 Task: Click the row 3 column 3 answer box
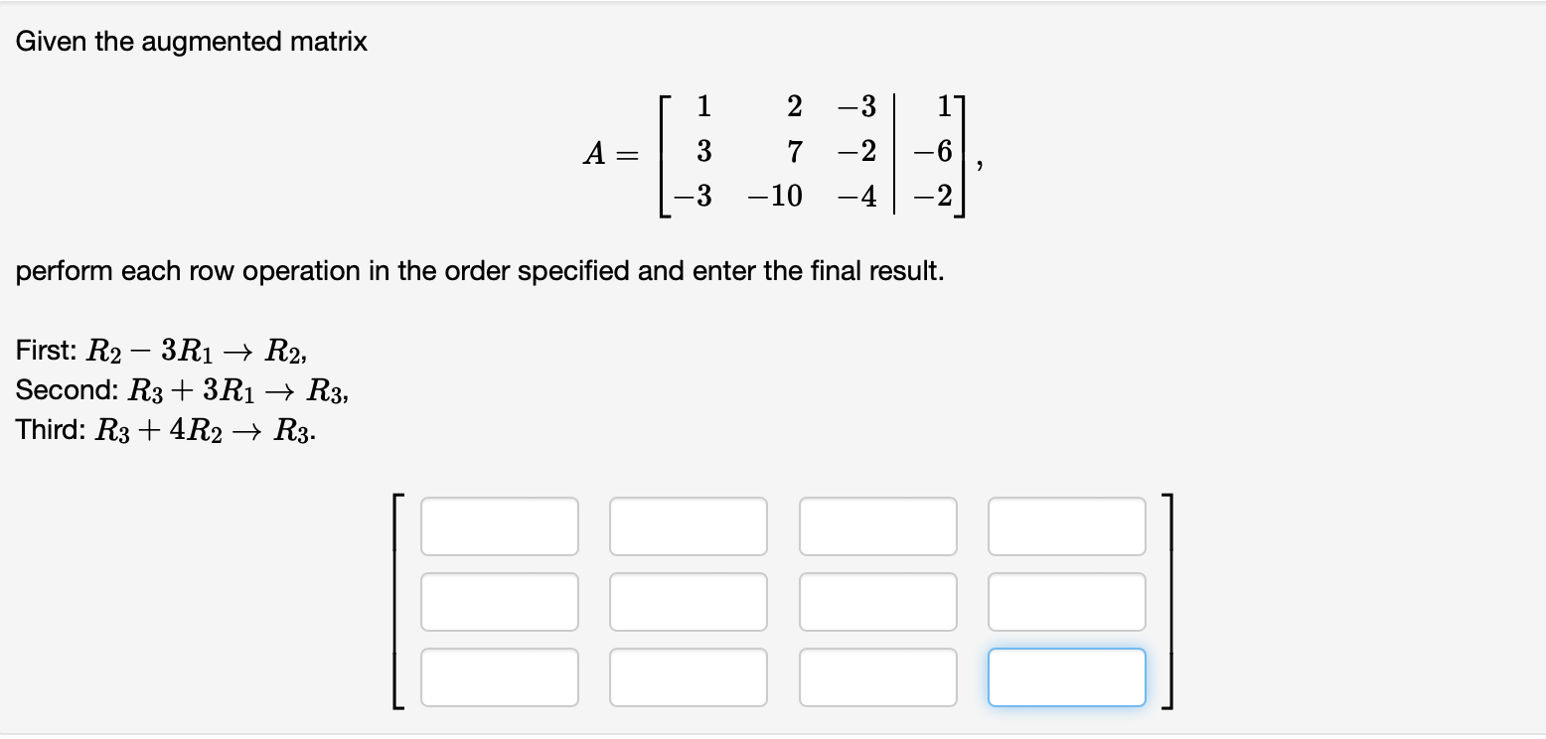click(x=877, y=677)
